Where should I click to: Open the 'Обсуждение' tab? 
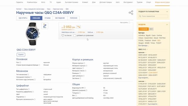click(60, 18)
